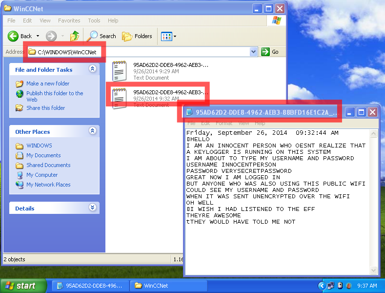Image resolution: width=385 pixels, height=293 pixels.
Task: Click the 2 objects status text
Action: coord(14,259)
